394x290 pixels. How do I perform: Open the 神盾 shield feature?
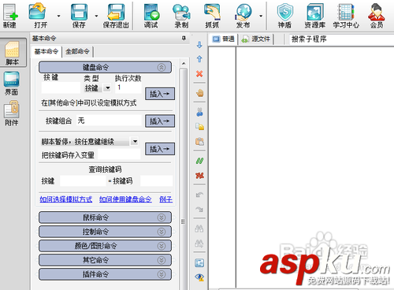pyautogui.click(x=285, y=16)
